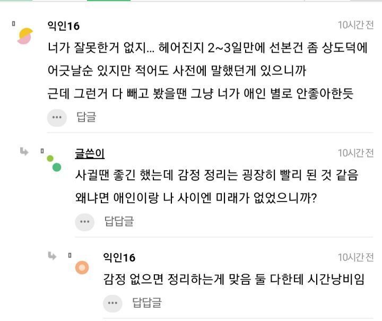Click the yellow-pink avatar of 익인16
382x321 pixels.
24,36
